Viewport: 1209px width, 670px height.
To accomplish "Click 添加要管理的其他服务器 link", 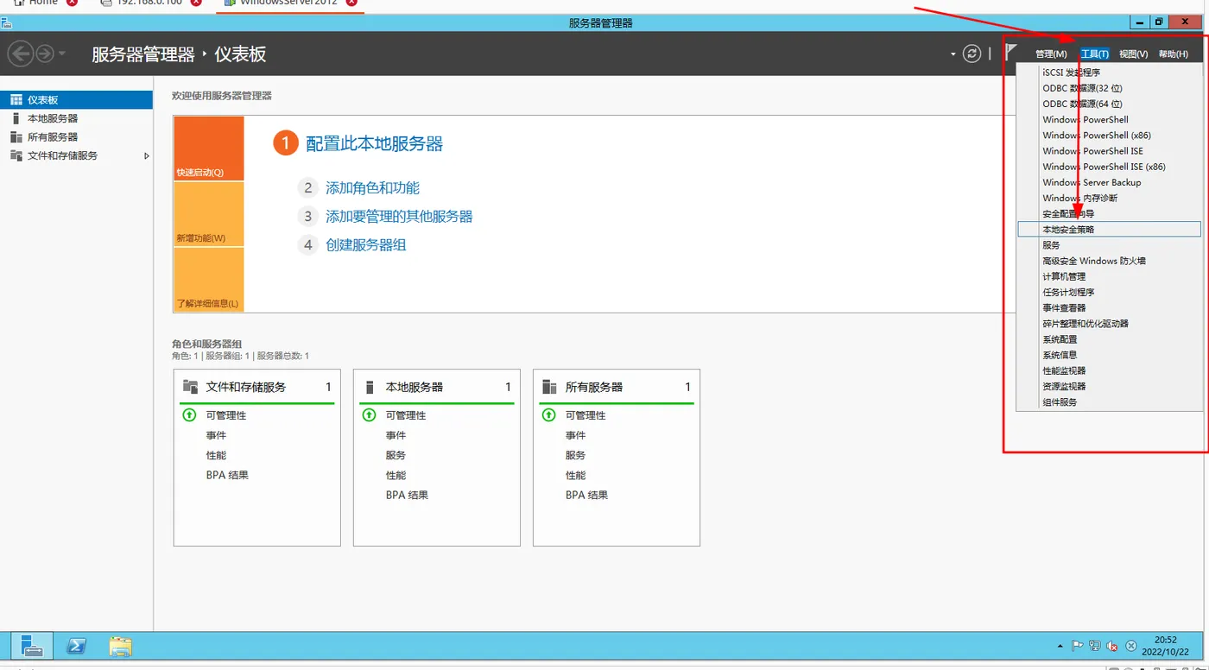I will (x=399, y=216).
